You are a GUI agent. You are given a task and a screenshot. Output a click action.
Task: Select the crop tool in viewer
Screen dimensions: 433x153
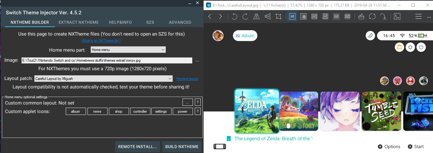coord(278,16)
